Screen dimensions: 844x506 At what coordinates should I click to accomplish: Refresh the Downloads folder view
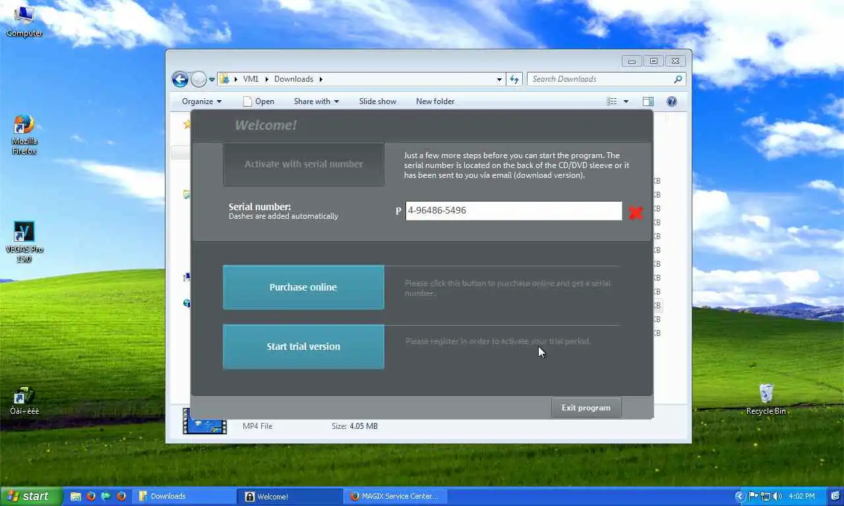click(514, 79)
